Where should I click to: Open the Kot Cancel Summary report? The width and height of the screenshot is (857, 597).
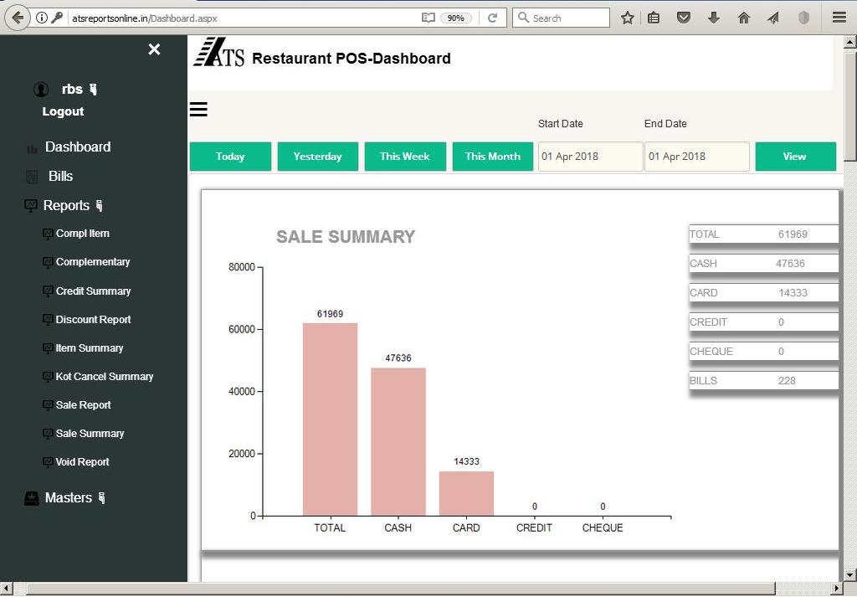pos(105,376)
